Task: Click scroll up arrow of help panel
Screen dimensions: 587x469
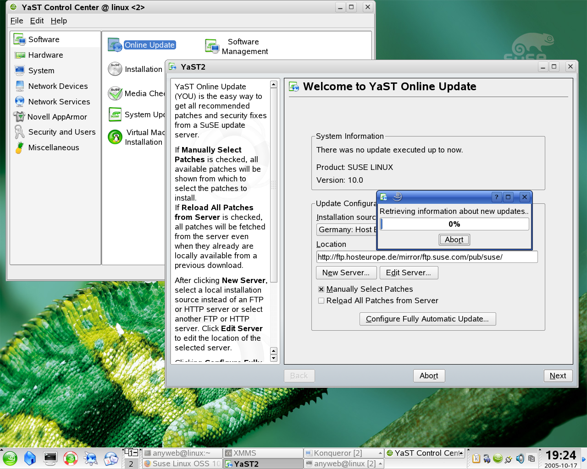Action: [x=274, y=84]
